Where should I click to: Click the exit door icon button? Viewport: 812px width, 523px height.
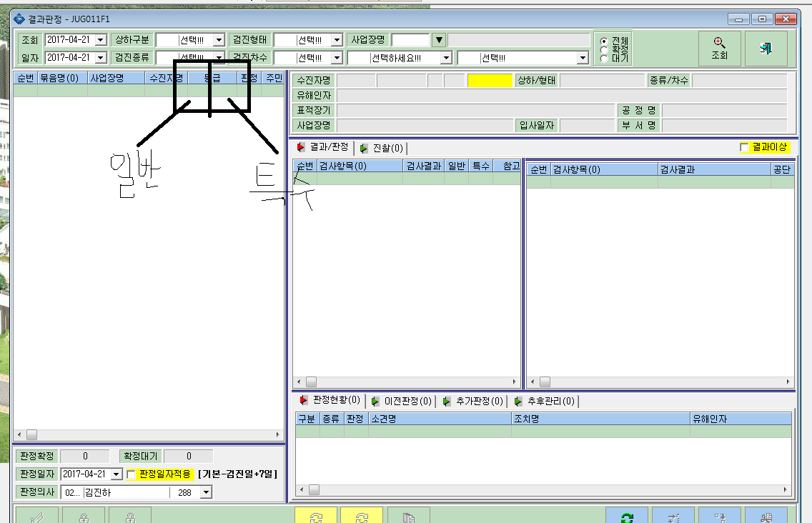766,48
